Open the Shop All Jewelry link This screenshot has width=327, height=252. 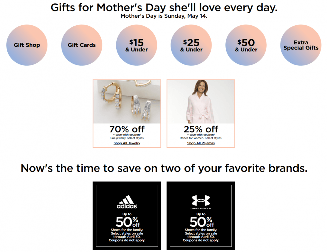126,143
